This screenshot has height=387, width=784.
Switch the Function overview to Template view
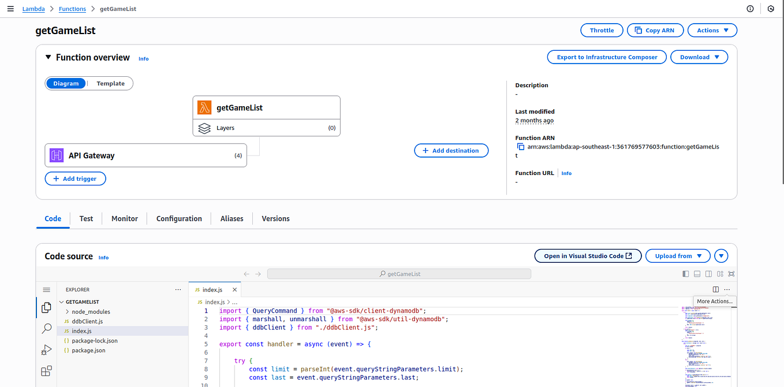click(110, 83)
